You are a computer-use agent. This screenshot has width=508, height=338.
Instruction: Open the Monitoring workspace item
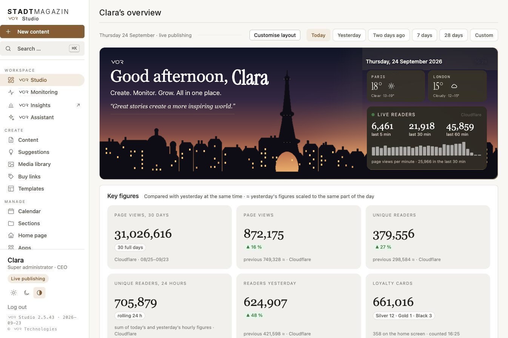[42, 92]
